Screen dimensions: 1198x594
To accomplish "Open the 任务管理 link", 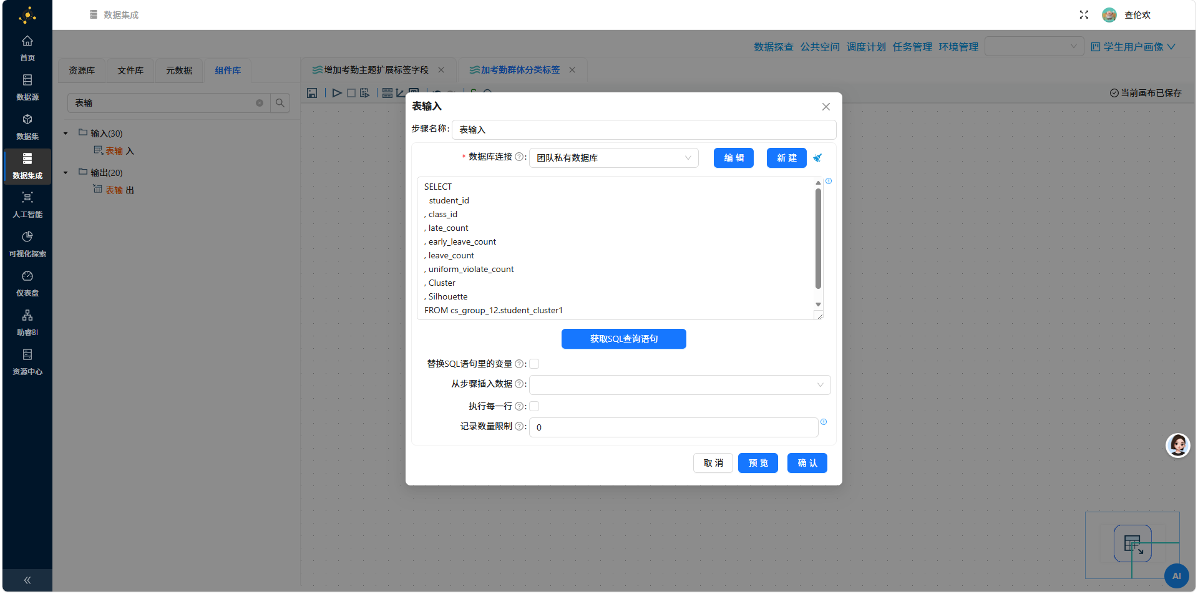I will pyautogui.click(x=912, y=47).
